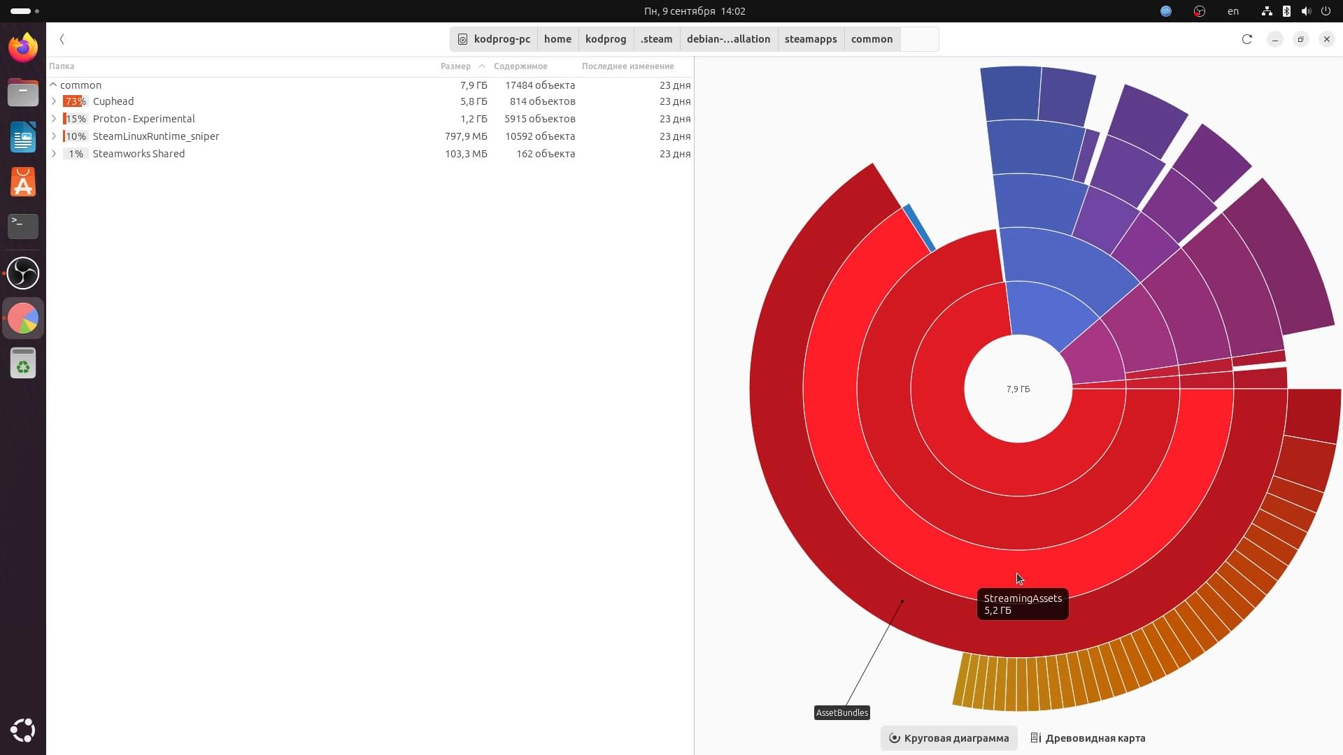Click the 162 объекта contents value
This screenshot has height=755, width=1343.
(x=546, y=154)
